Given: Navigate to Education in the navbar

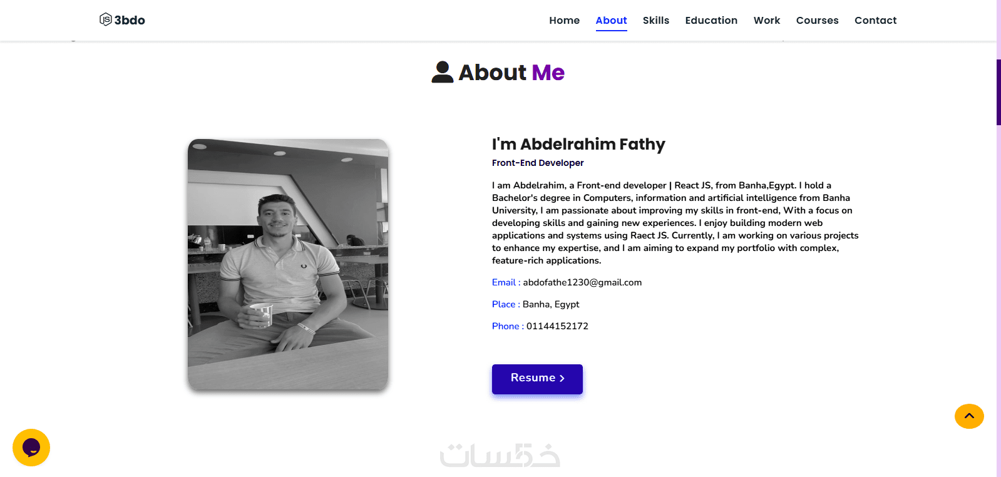Looking at the screenshot, I should point(711,21).
